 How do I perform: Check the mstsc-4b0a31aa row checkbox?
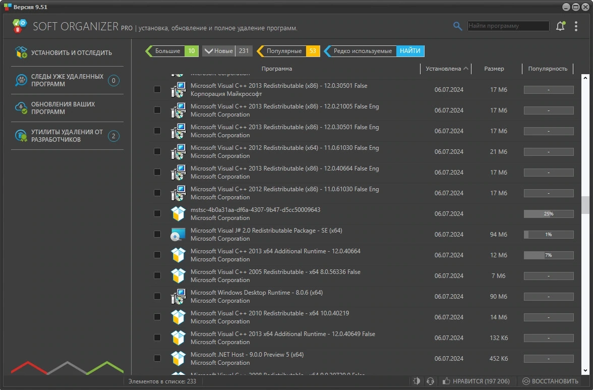(157, 213)
